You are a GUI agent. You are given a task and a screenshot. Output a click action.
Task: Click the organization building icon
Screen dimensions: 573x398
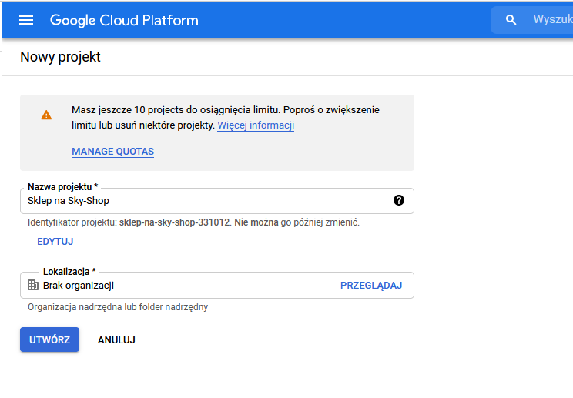tap(33, 285)
